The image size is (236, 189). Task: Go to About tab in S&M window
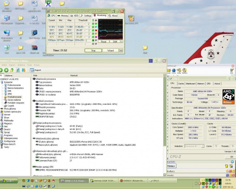tap(113, 16)
